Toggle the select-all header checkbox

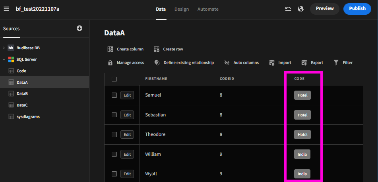[114, 79]
